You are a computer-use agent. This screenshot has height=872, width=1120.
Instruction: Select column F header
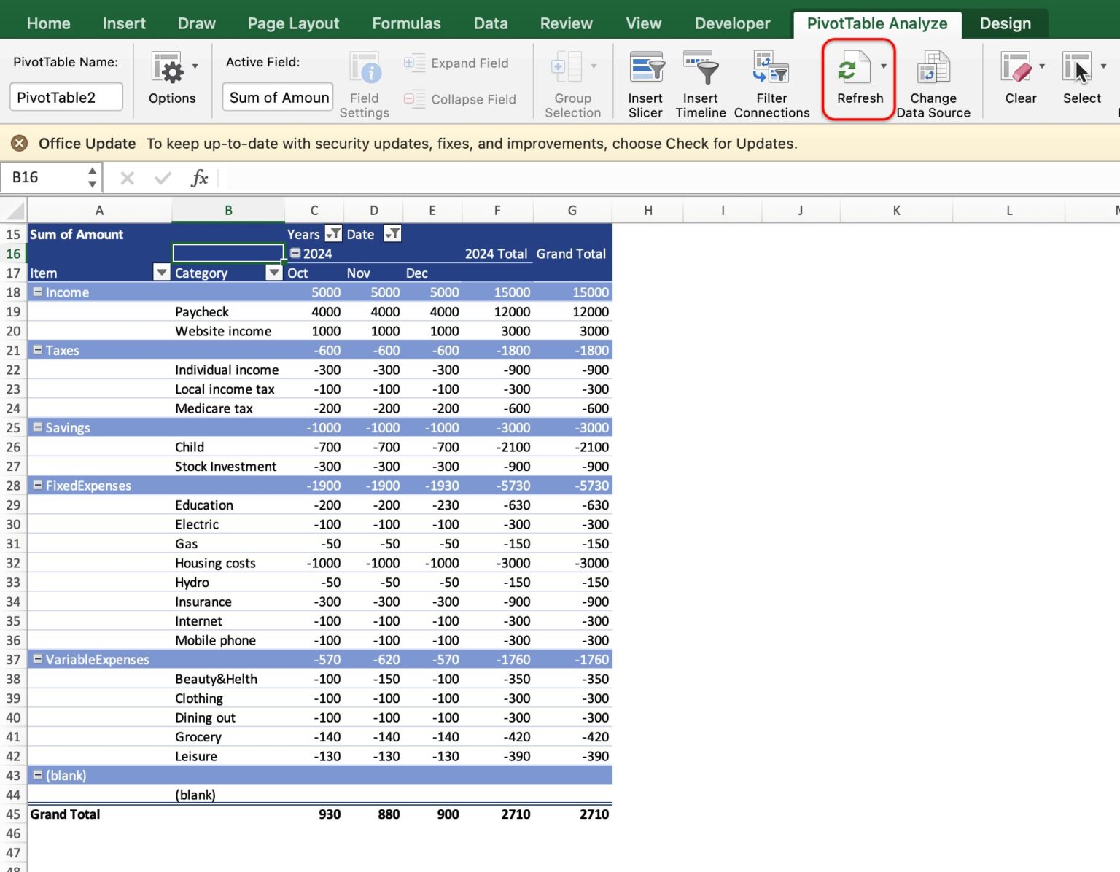click(x=497, y=211)
